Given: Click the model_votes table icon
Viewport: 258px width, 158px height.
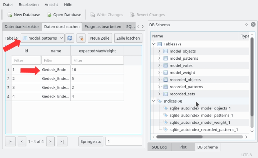Looking at the screenshot, I should click(166, 66).
